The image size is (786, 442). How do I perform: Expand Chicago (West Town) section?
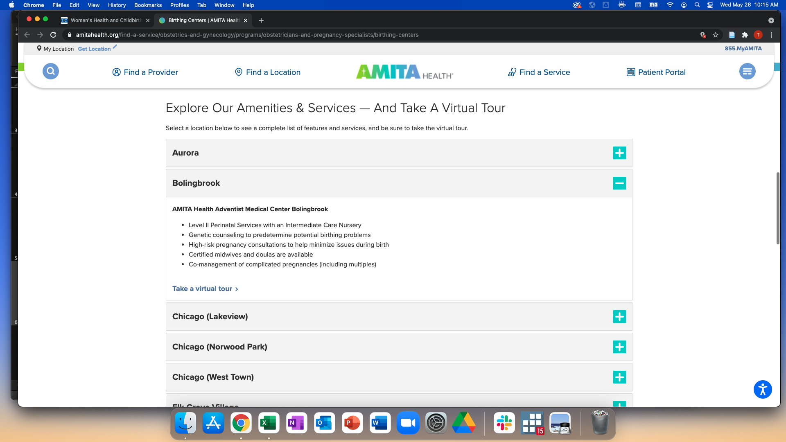pyautogui.click(x=619, y=377)
